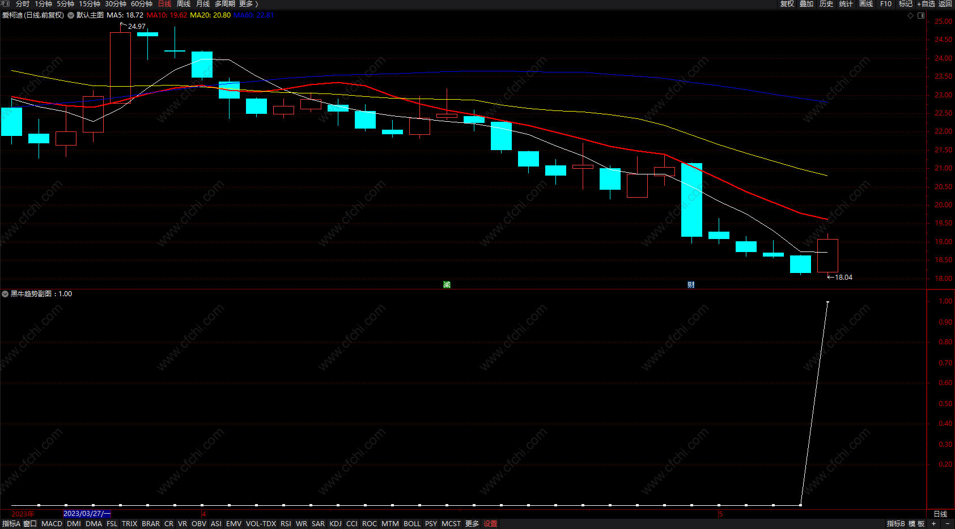
Task: Select the WR indicator
Action: point(302,524)
